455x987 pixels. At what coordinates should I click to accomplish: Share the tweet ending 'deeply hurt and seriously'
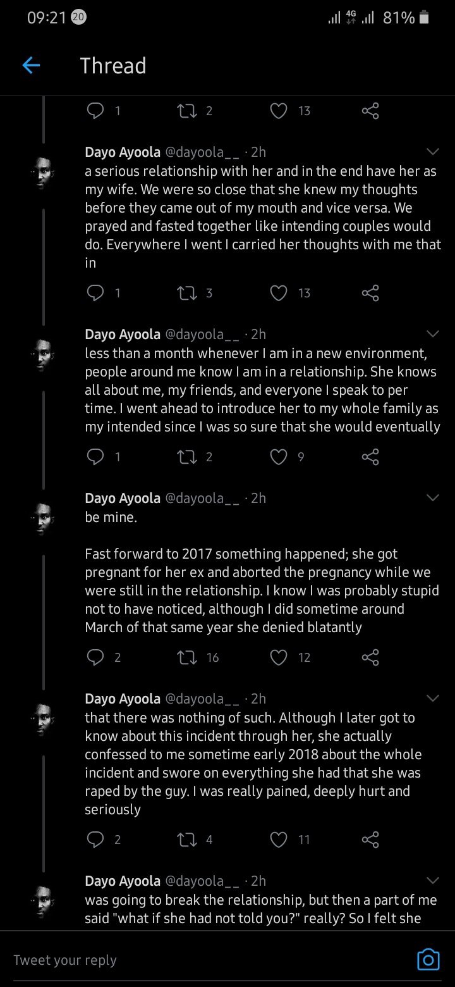pyautogui.click(x=370, y=840)
